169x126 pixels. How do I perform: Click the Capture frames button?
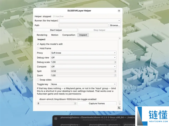97,103
